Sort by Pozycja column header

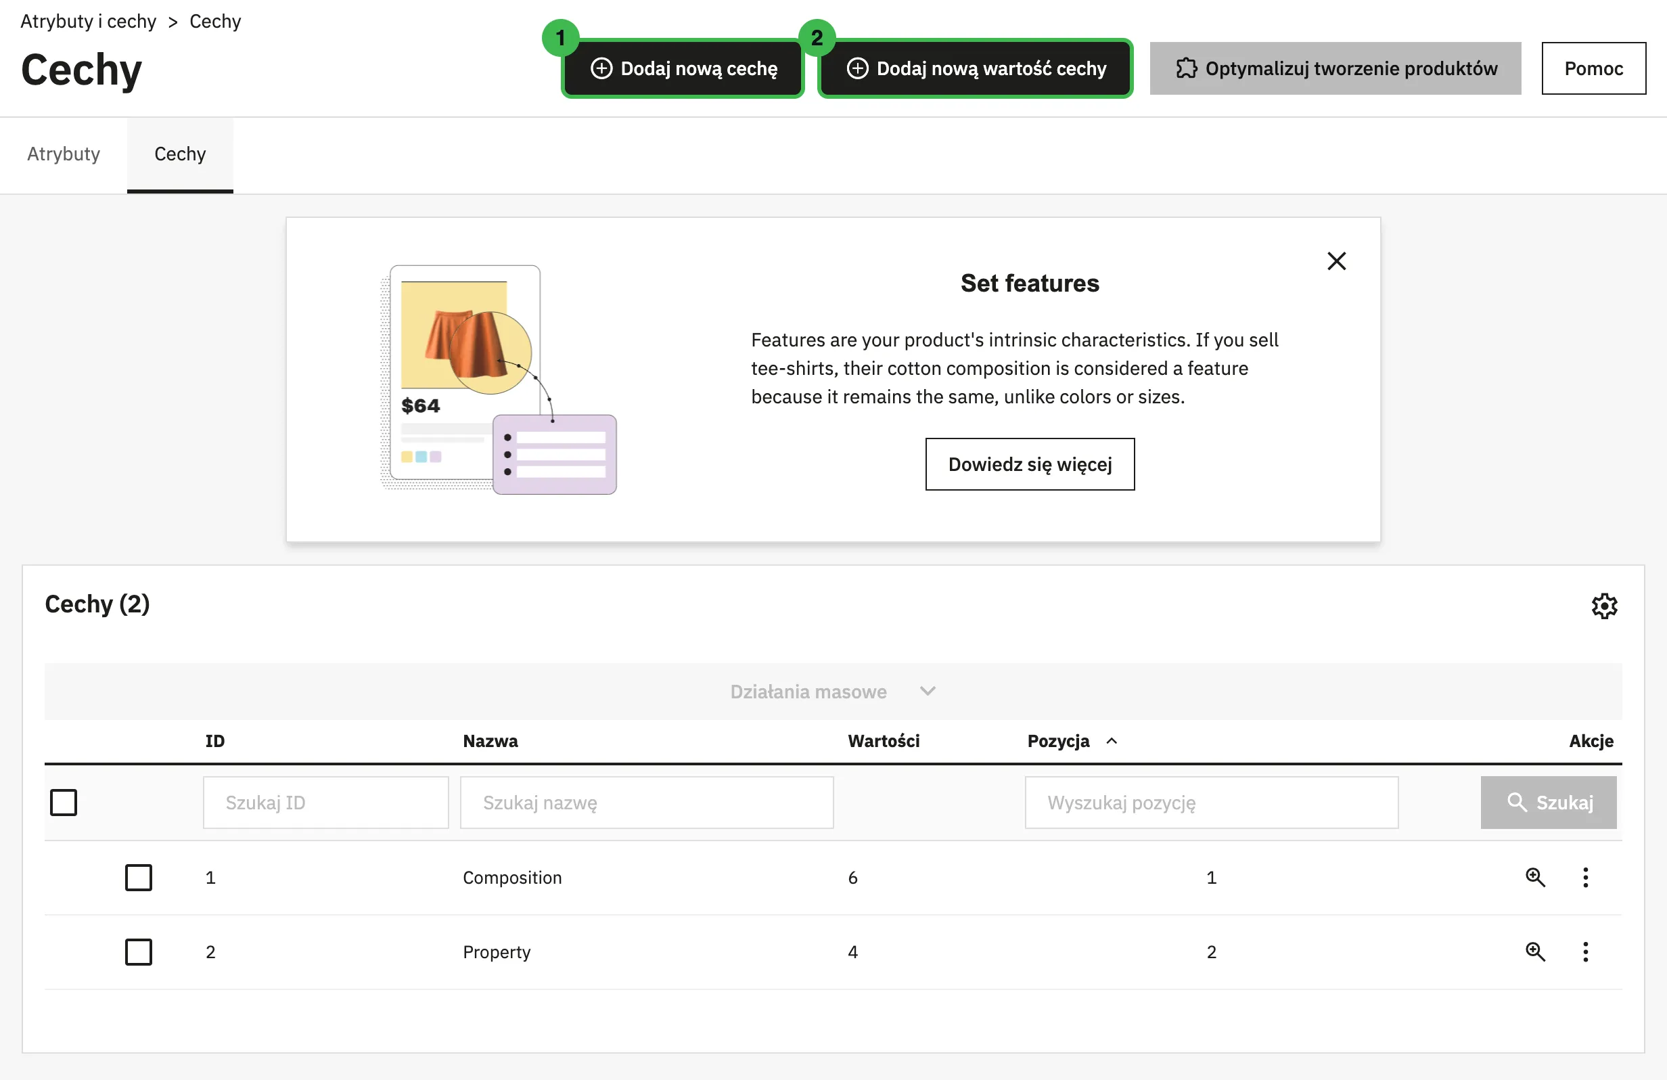(x=1072, y=741)
